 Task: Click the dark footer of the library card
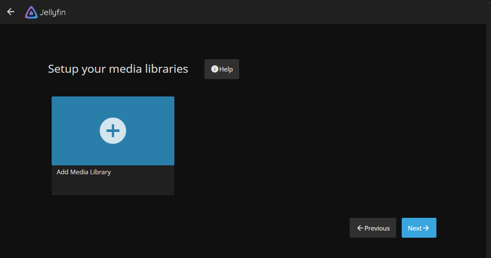click(x=113, y=186)
